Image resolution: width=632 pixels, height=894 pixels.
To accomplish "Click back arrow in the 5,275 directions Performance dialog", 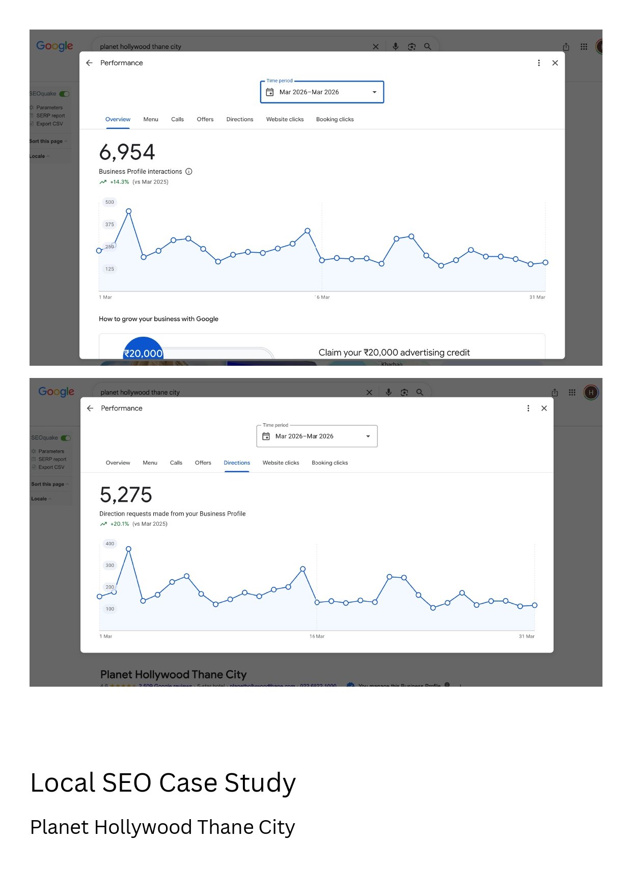I will click(90, 408).
